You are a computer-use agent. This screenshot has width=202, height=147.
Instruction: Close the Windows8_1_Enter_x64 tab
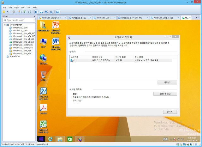pos(66,18)
